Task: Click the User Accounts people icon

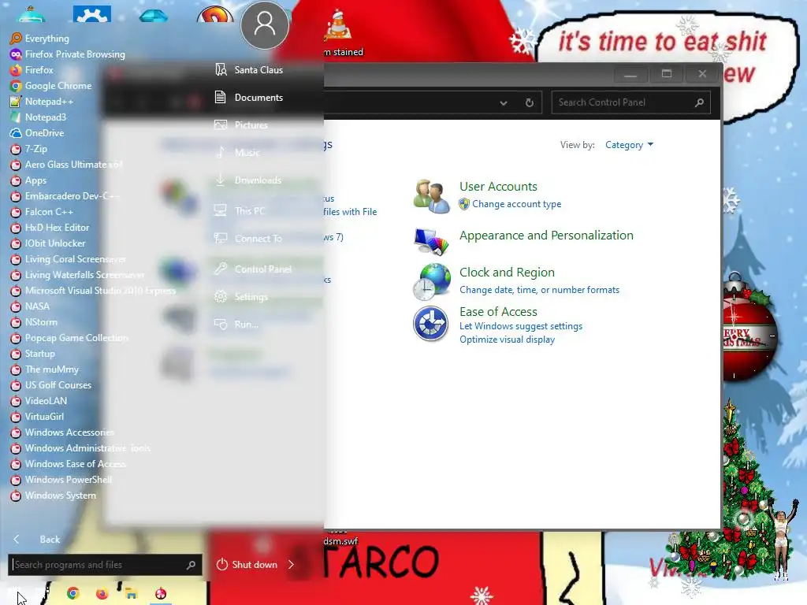Action: [431, 196]
